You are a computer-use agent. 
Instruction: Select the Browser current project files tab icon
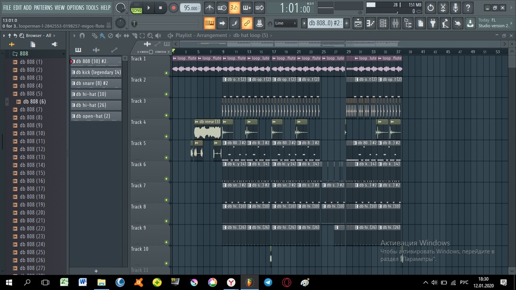coord(33,44)
